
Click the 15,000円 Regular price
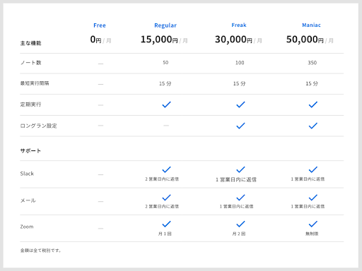tap(159, 40)
